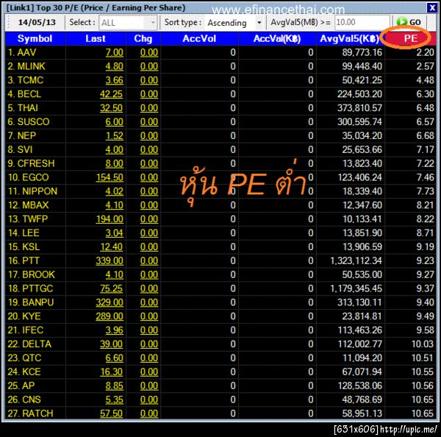
Task: Click the last price 75.25 of PTTGC
Action: [112, 288]
